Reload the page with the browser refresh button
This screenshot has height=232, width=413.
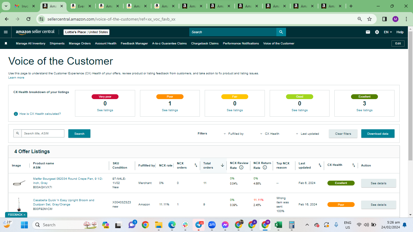[28, 19]
